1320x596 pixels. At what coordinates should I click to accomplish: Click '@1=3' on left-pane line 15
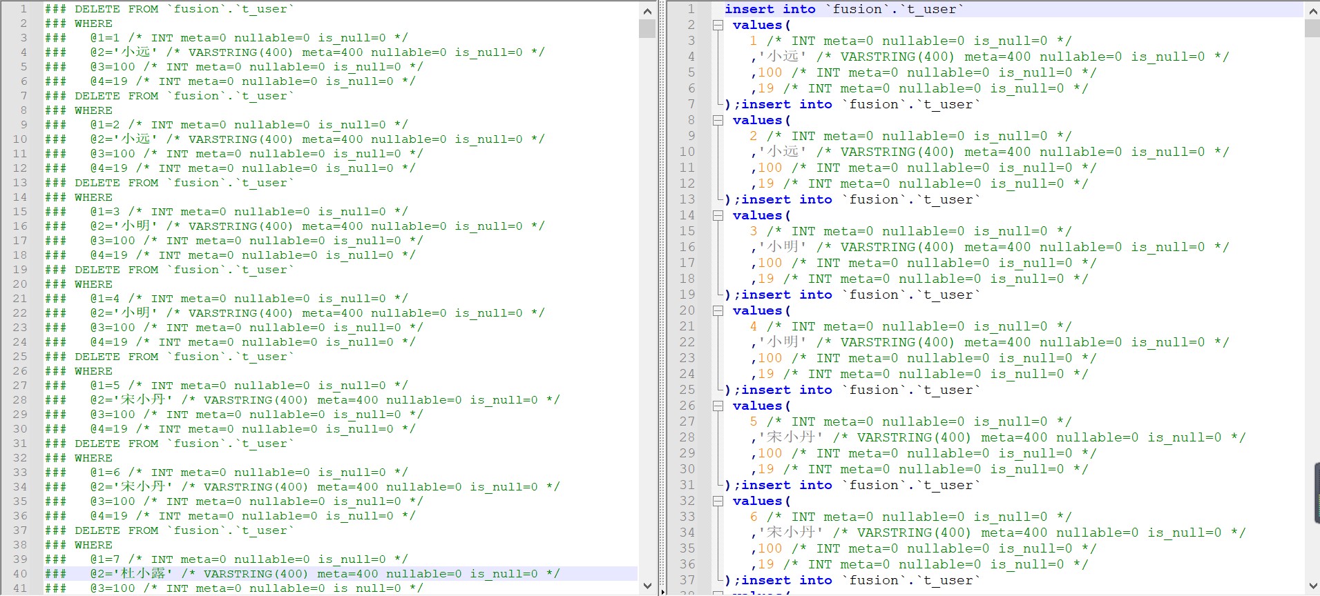pos(105,212)
